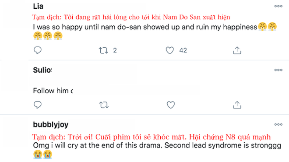The height and width of the screenshot is (162, 289).
Task: Open Lia's tweet text about nam do-san
Action: [155, 32]
